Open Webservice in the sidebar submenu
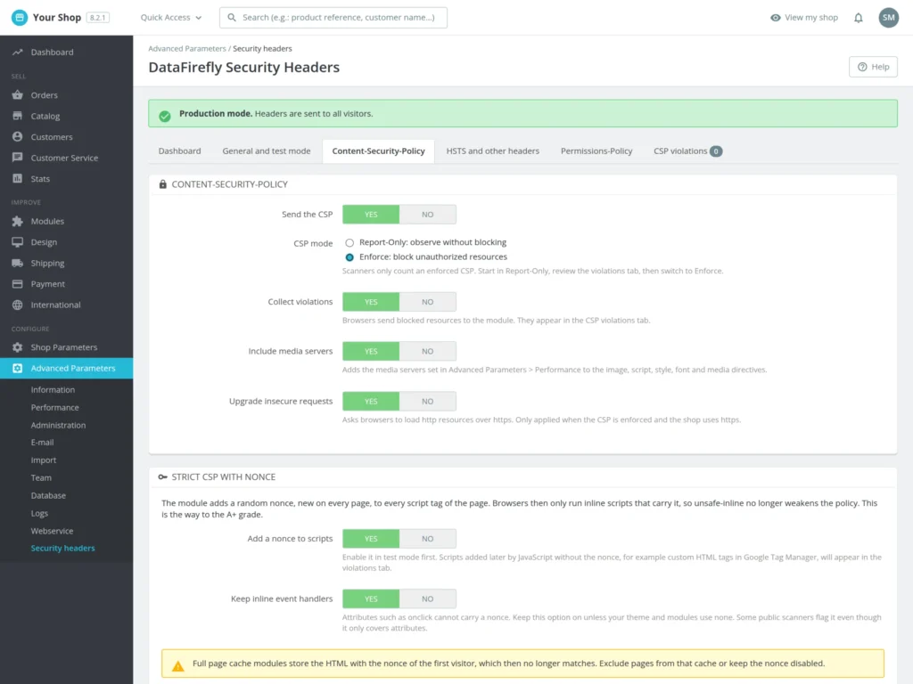 point(52,531)
